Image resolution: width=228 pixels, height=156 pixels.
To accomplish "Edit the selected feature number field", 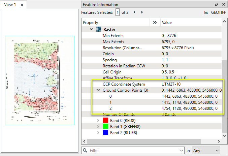I will [x=118, y=12].
